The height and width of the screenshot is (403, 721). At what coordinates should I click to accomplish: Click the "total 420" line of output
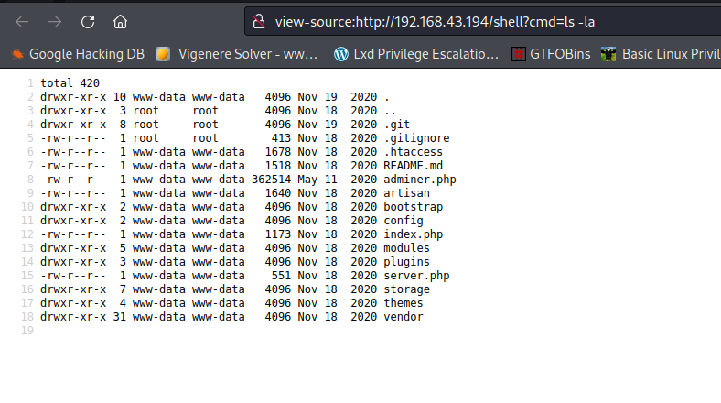(x=69, y=83)
